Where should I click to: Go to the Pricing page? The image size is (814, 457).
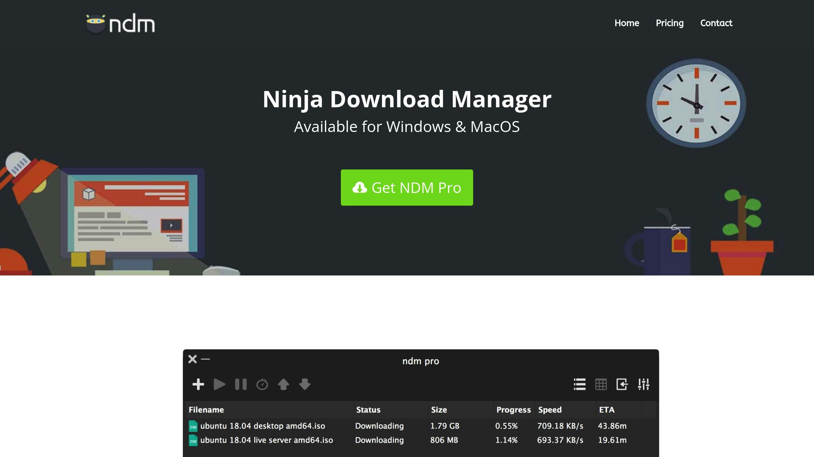670,23
